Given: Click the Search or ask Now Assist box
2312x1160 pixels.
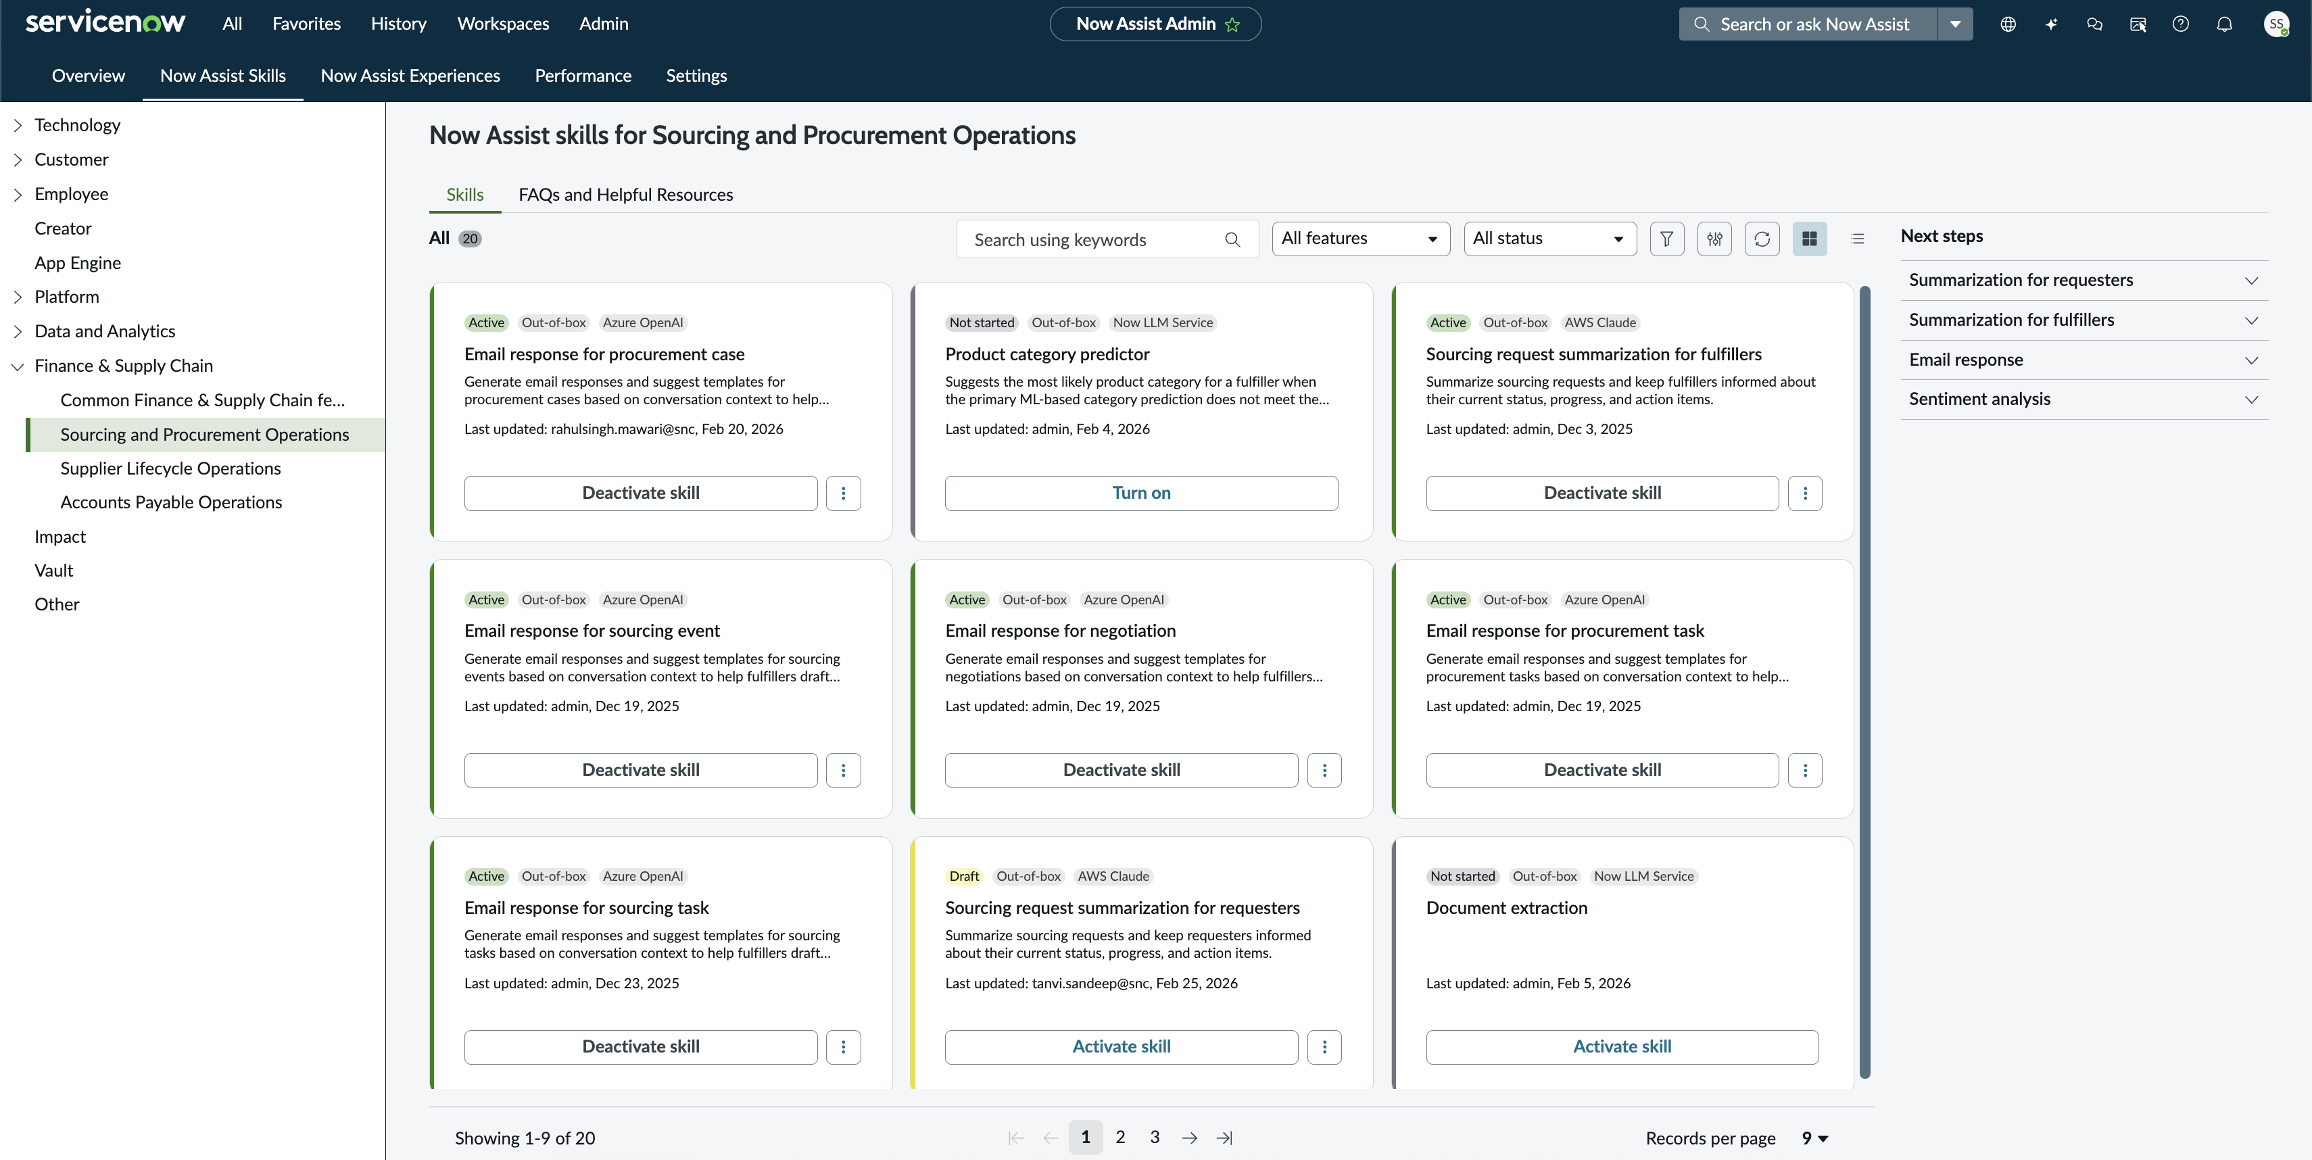Looking at the screenshot, I should coord(1807,24).
